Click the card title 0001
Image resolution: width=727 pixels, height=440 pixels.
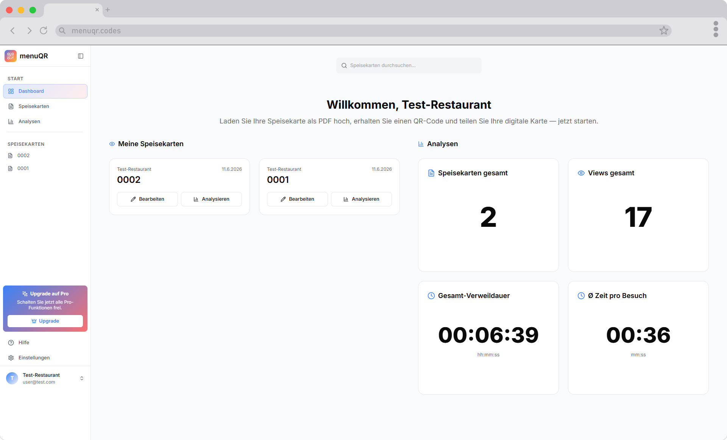tap(278, 180)
